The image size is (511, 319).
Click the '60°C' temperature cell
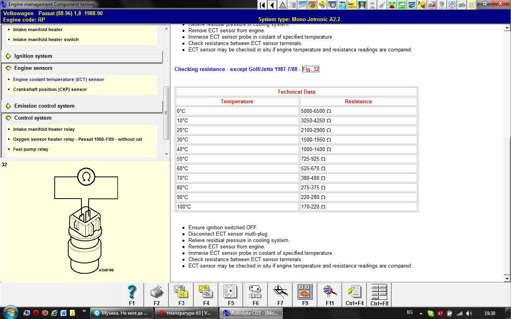pos(237,168)
